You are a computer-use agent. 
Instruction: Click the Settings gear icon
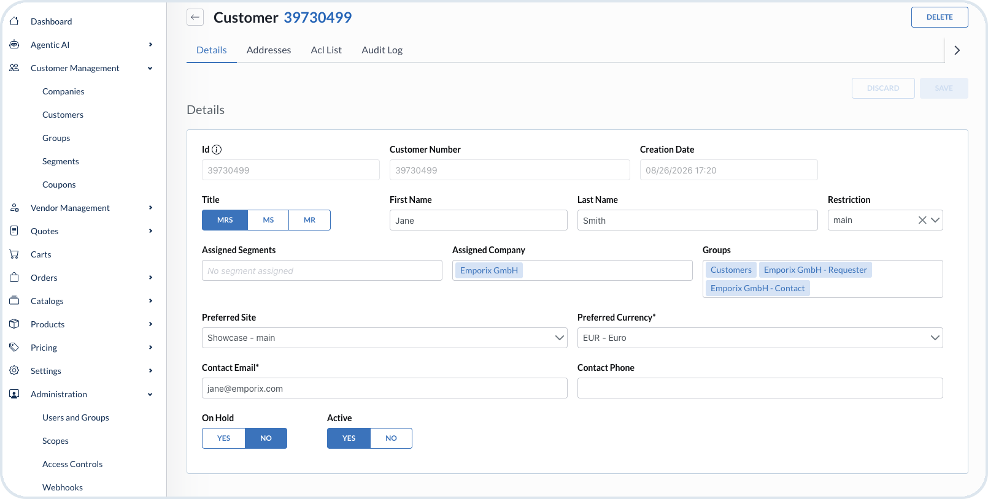[14, 371]
